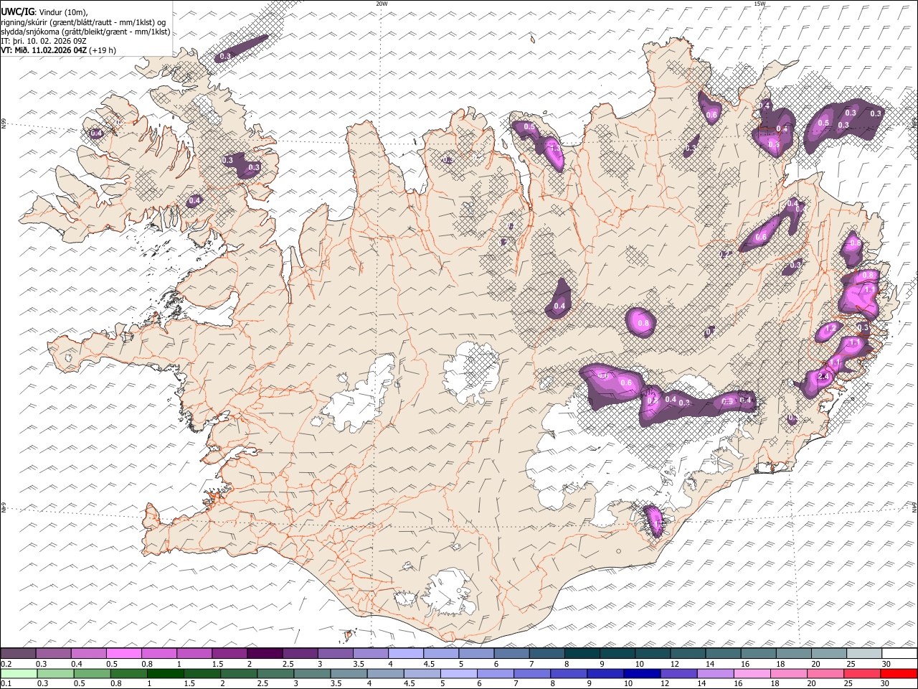
Task: Click the "1.2" precipitation value on the map
Action: [x=831, y=328]
